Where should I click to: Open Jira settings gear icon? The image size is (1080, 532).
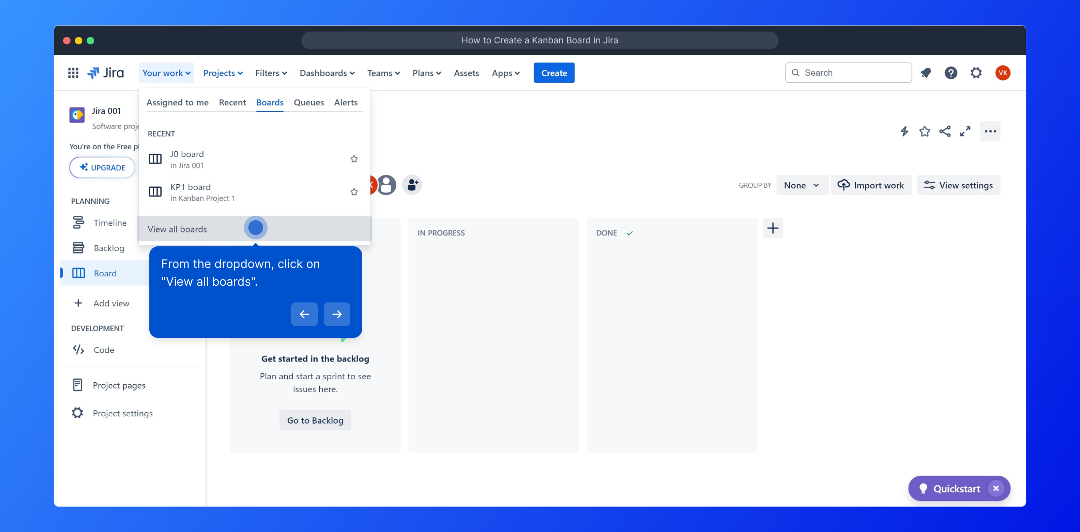pos(976,73)
